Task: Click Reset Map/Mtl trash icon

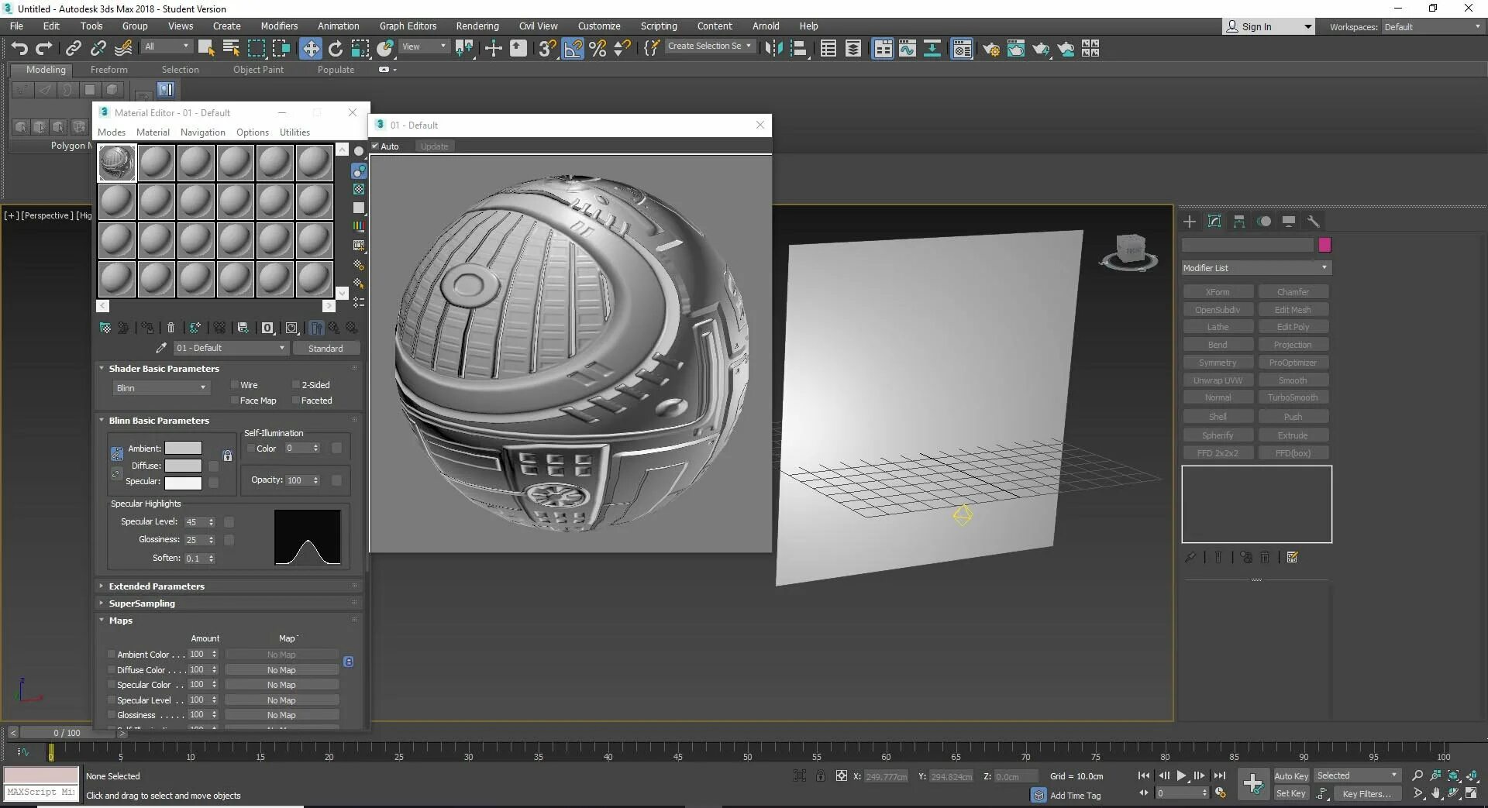Action: click(x=171, y=328)
